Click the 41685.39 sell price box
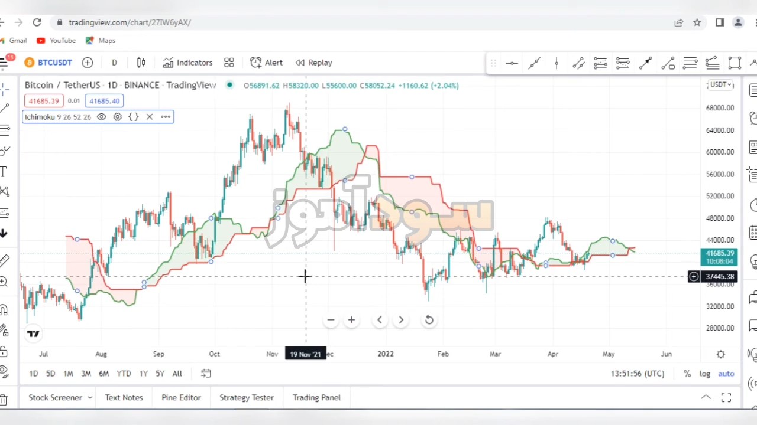This screenshot has width=757, height=425. [44, 101]
